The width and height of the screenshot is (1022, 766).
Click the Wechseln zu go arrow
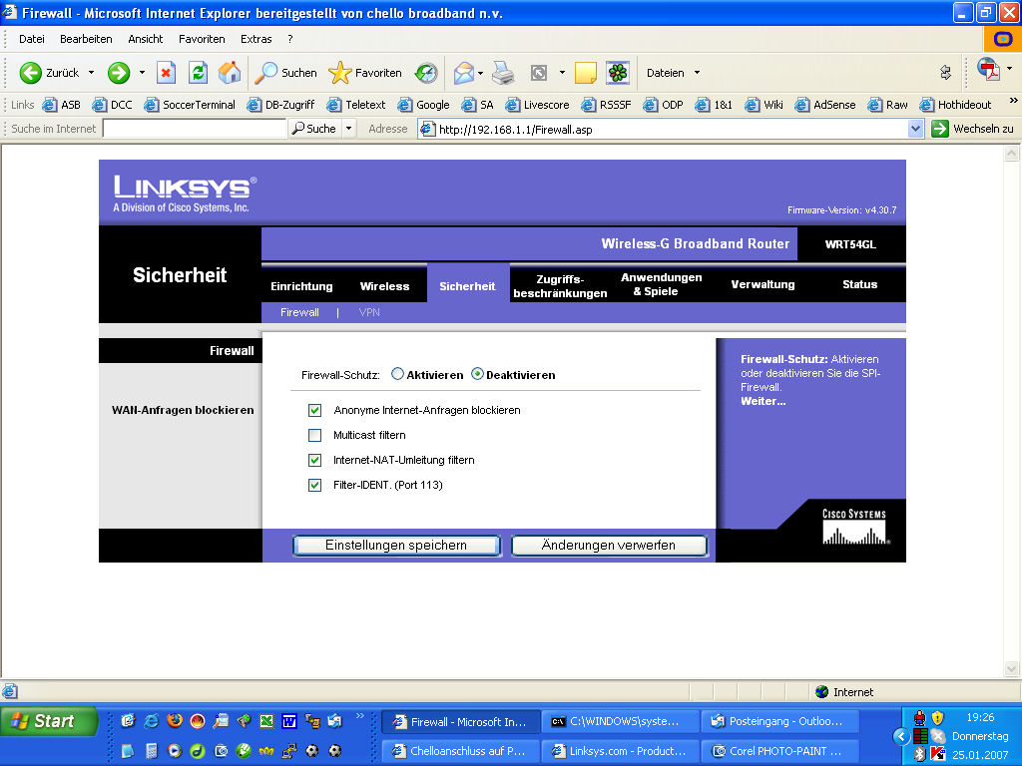(x=939, y=129)
